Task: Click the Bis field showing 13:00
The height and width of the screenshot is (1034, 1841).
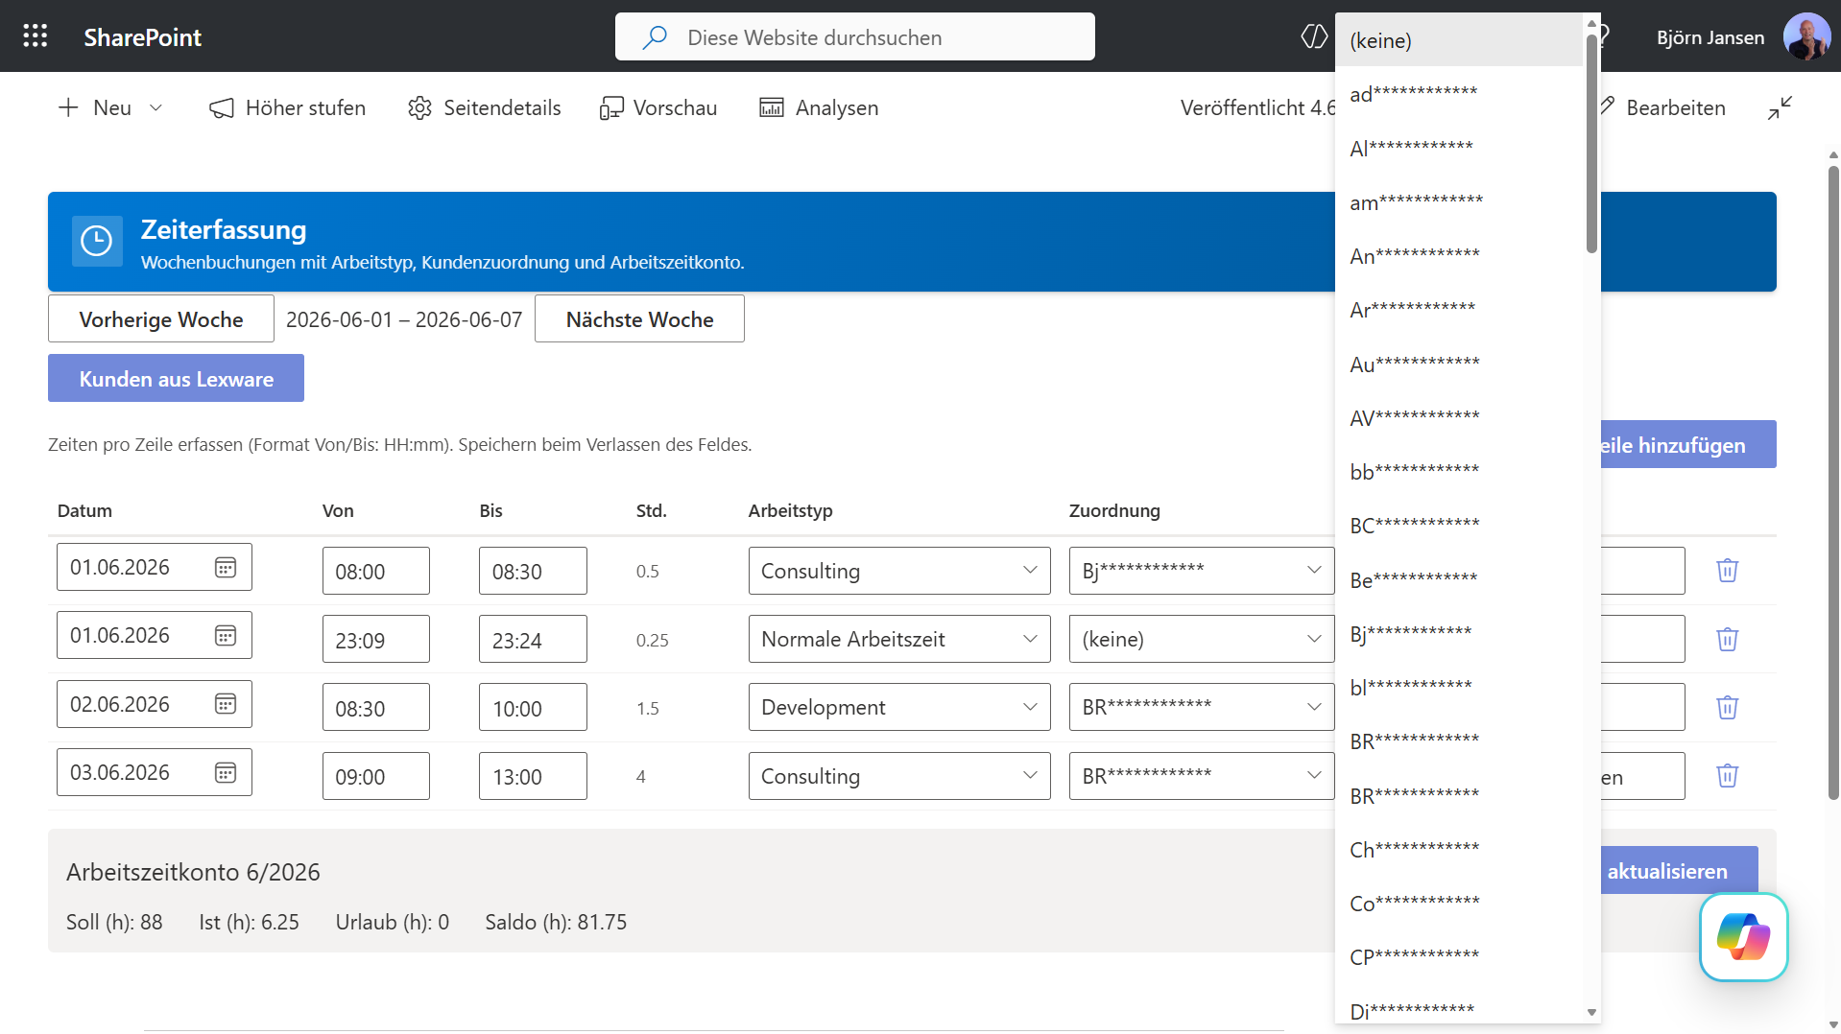Action: click(533, 776)
